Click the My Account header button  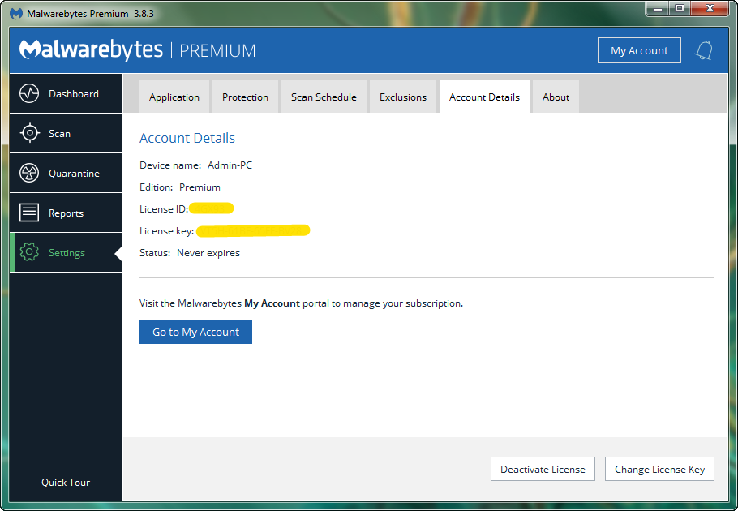point(639,50)
